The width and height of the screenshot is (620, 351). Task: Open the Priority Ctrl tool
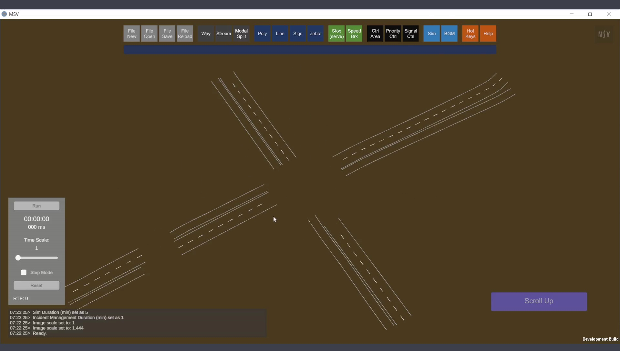point(393,34)
